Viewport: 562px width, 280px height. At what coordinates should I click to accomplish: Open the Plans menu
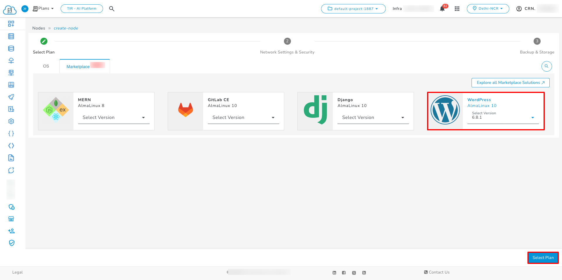43,8
